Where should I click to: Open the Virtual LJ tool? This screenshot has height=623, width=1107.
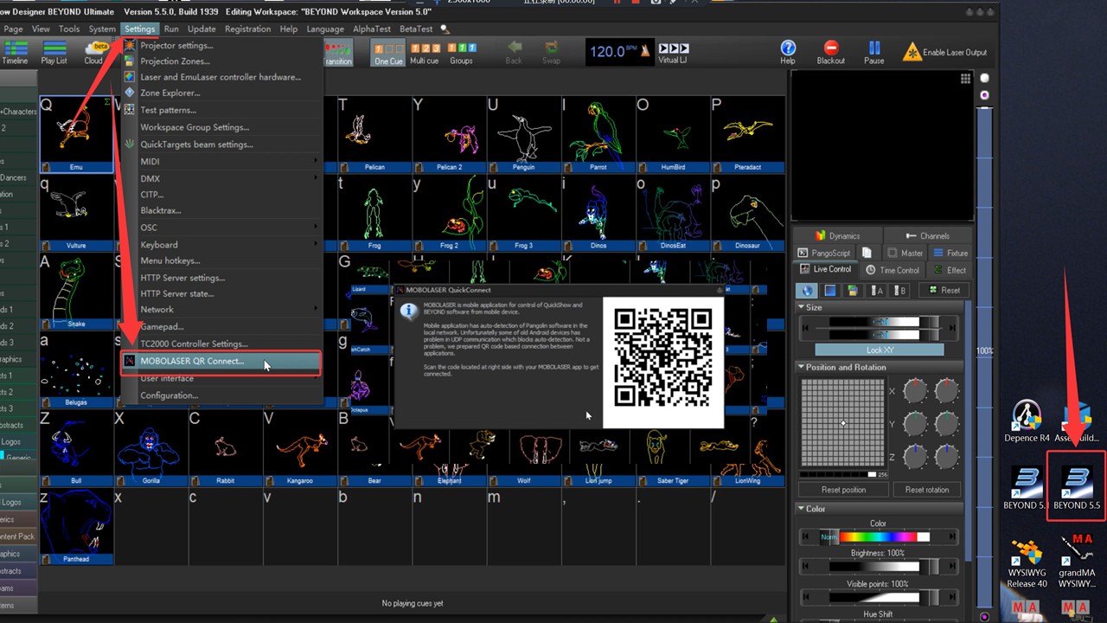coord(674,49)
